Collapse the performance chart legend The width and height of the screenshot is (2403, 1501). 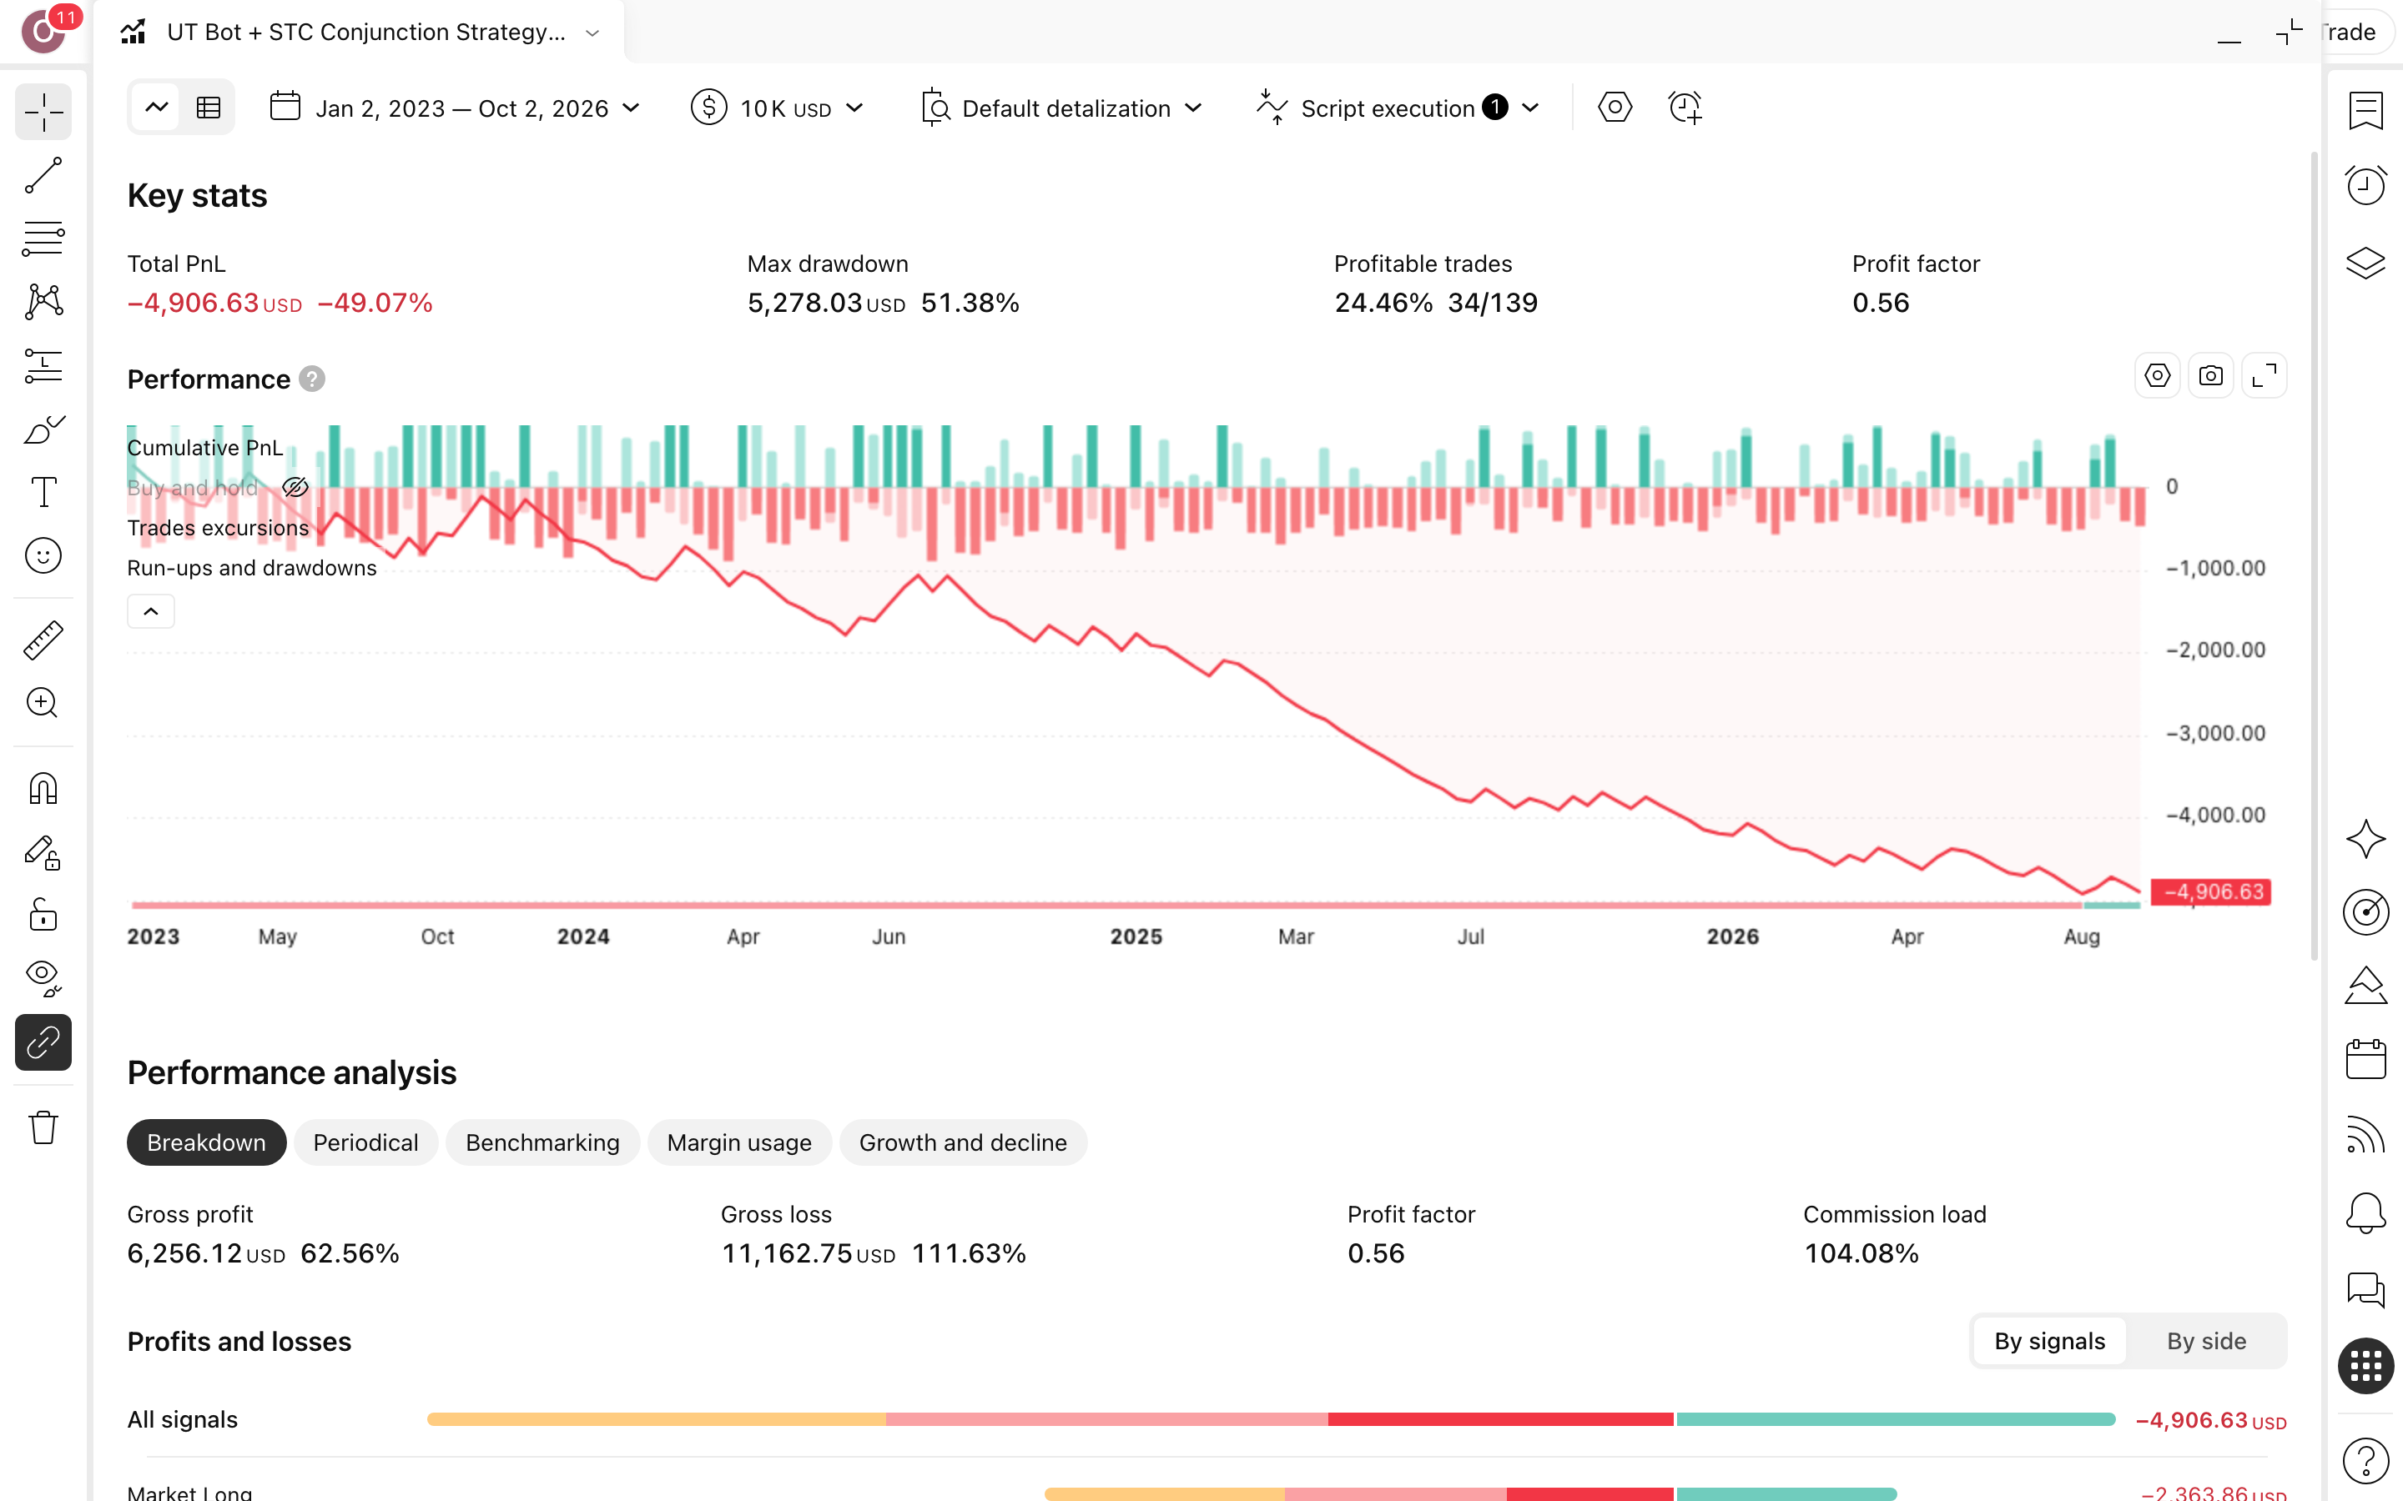151,611
